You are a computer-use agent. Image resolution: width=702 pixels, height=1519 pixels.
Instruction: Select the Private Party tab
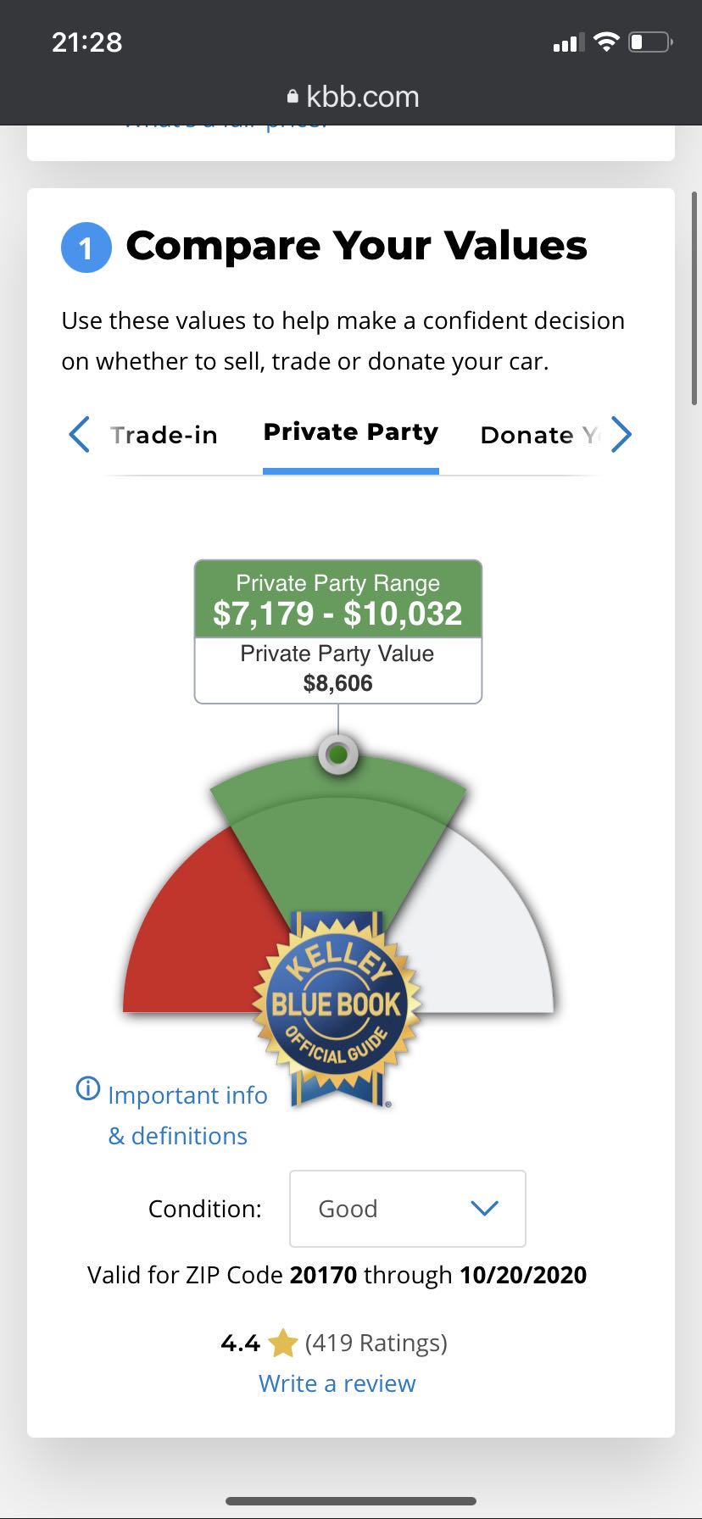pyautogui.click(x=350, y=432)
